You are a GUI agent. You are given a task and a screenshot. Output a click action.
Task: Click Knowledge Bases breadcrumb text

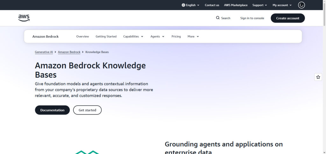tap(97, 52)
